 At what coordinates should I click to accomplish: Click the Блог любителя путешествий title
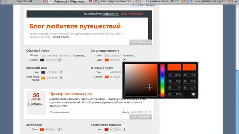tap(75, 26)
